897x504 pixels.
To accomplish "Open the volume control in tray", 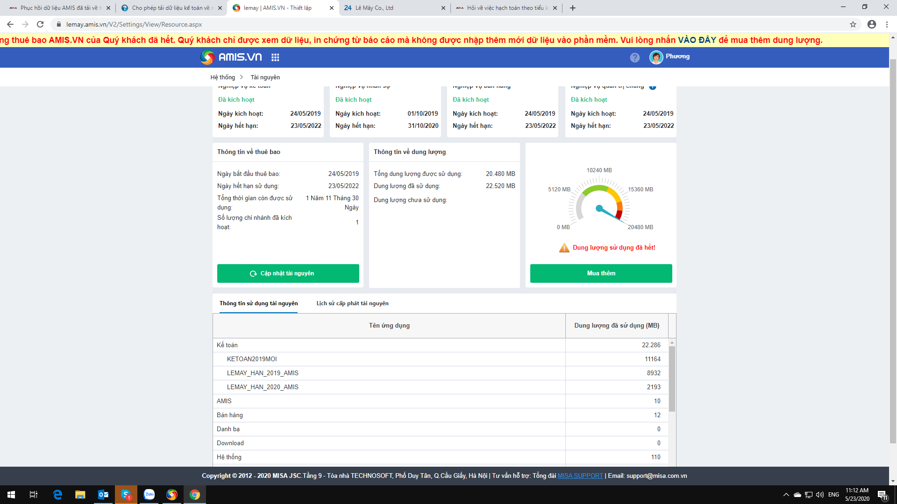I will (820, 495).
